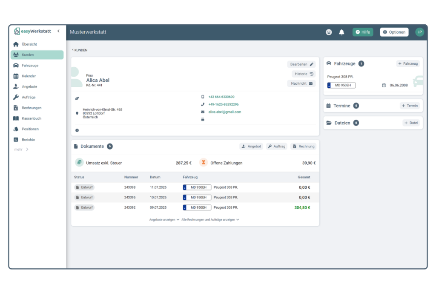
Task: Open Rechnungen in the sidebar
Action: coord(32,108)
